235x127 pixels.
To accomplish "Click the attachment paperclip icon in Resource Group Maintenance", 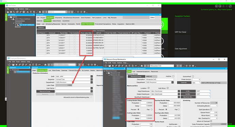I will tap(116, 66).
